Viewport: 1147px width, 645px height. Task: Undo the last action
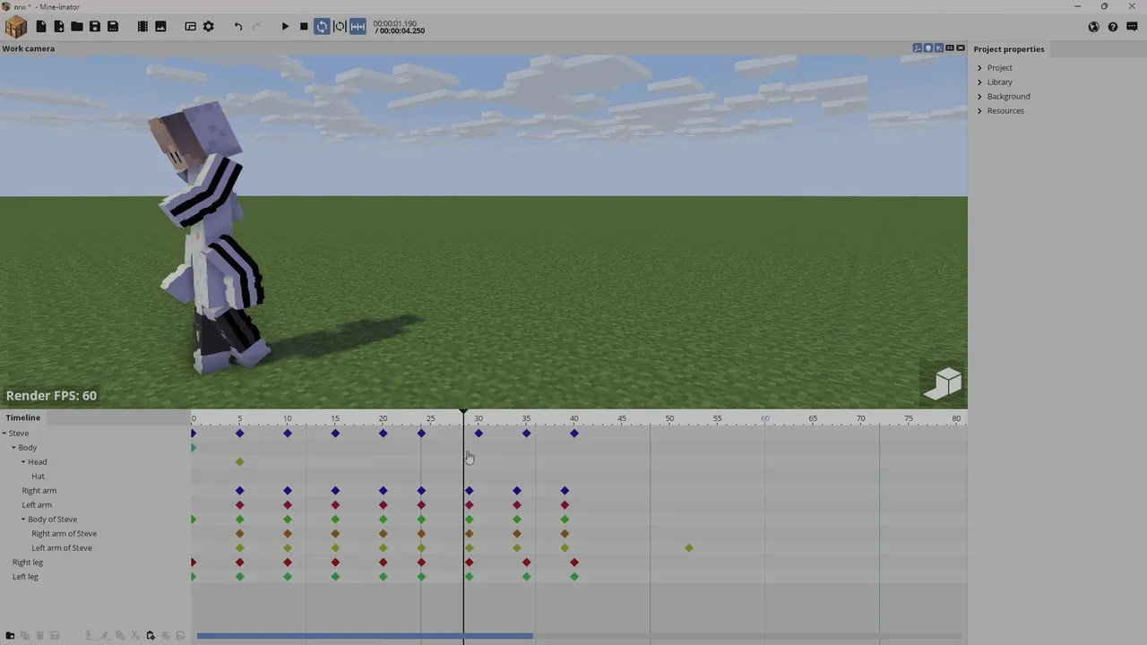tap(238, 27)
